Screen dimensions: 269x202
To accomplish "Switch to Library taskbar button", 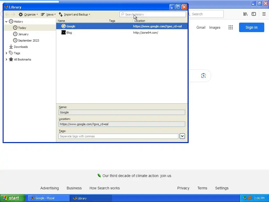I will (x=91, y=198).
